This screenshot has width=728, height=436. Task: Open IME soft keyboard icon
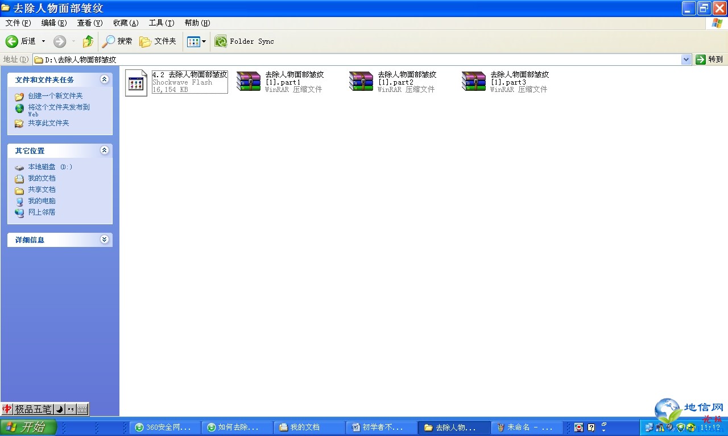82,409
